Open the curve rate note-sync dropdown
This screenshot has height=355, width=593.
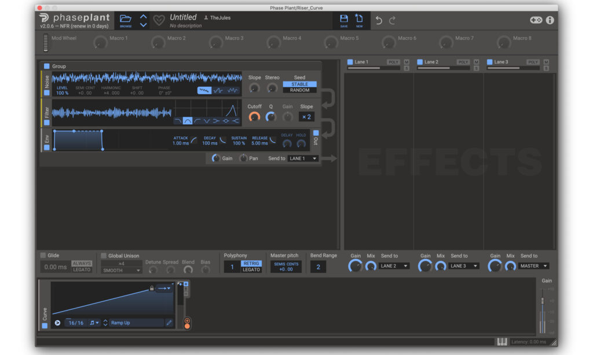tap(94, 323)
